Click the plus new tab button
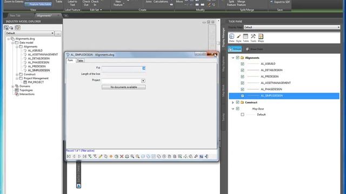346x194 pixels. point(66,16)
